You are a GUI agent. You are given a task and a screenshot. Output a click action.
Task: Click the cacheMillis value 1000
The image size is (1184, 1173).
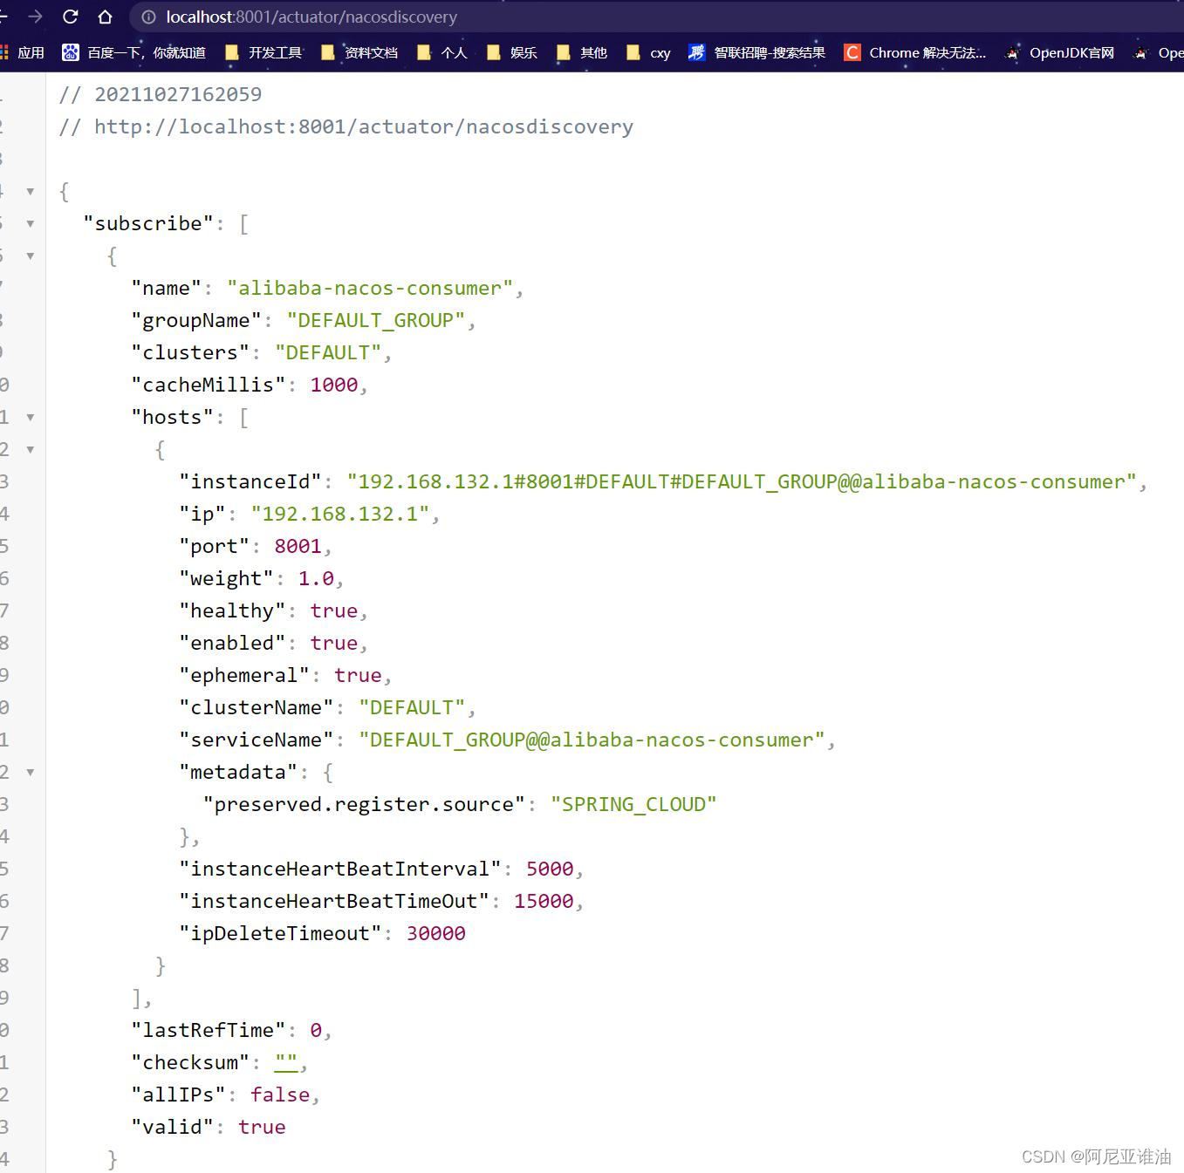pos(334,385)
